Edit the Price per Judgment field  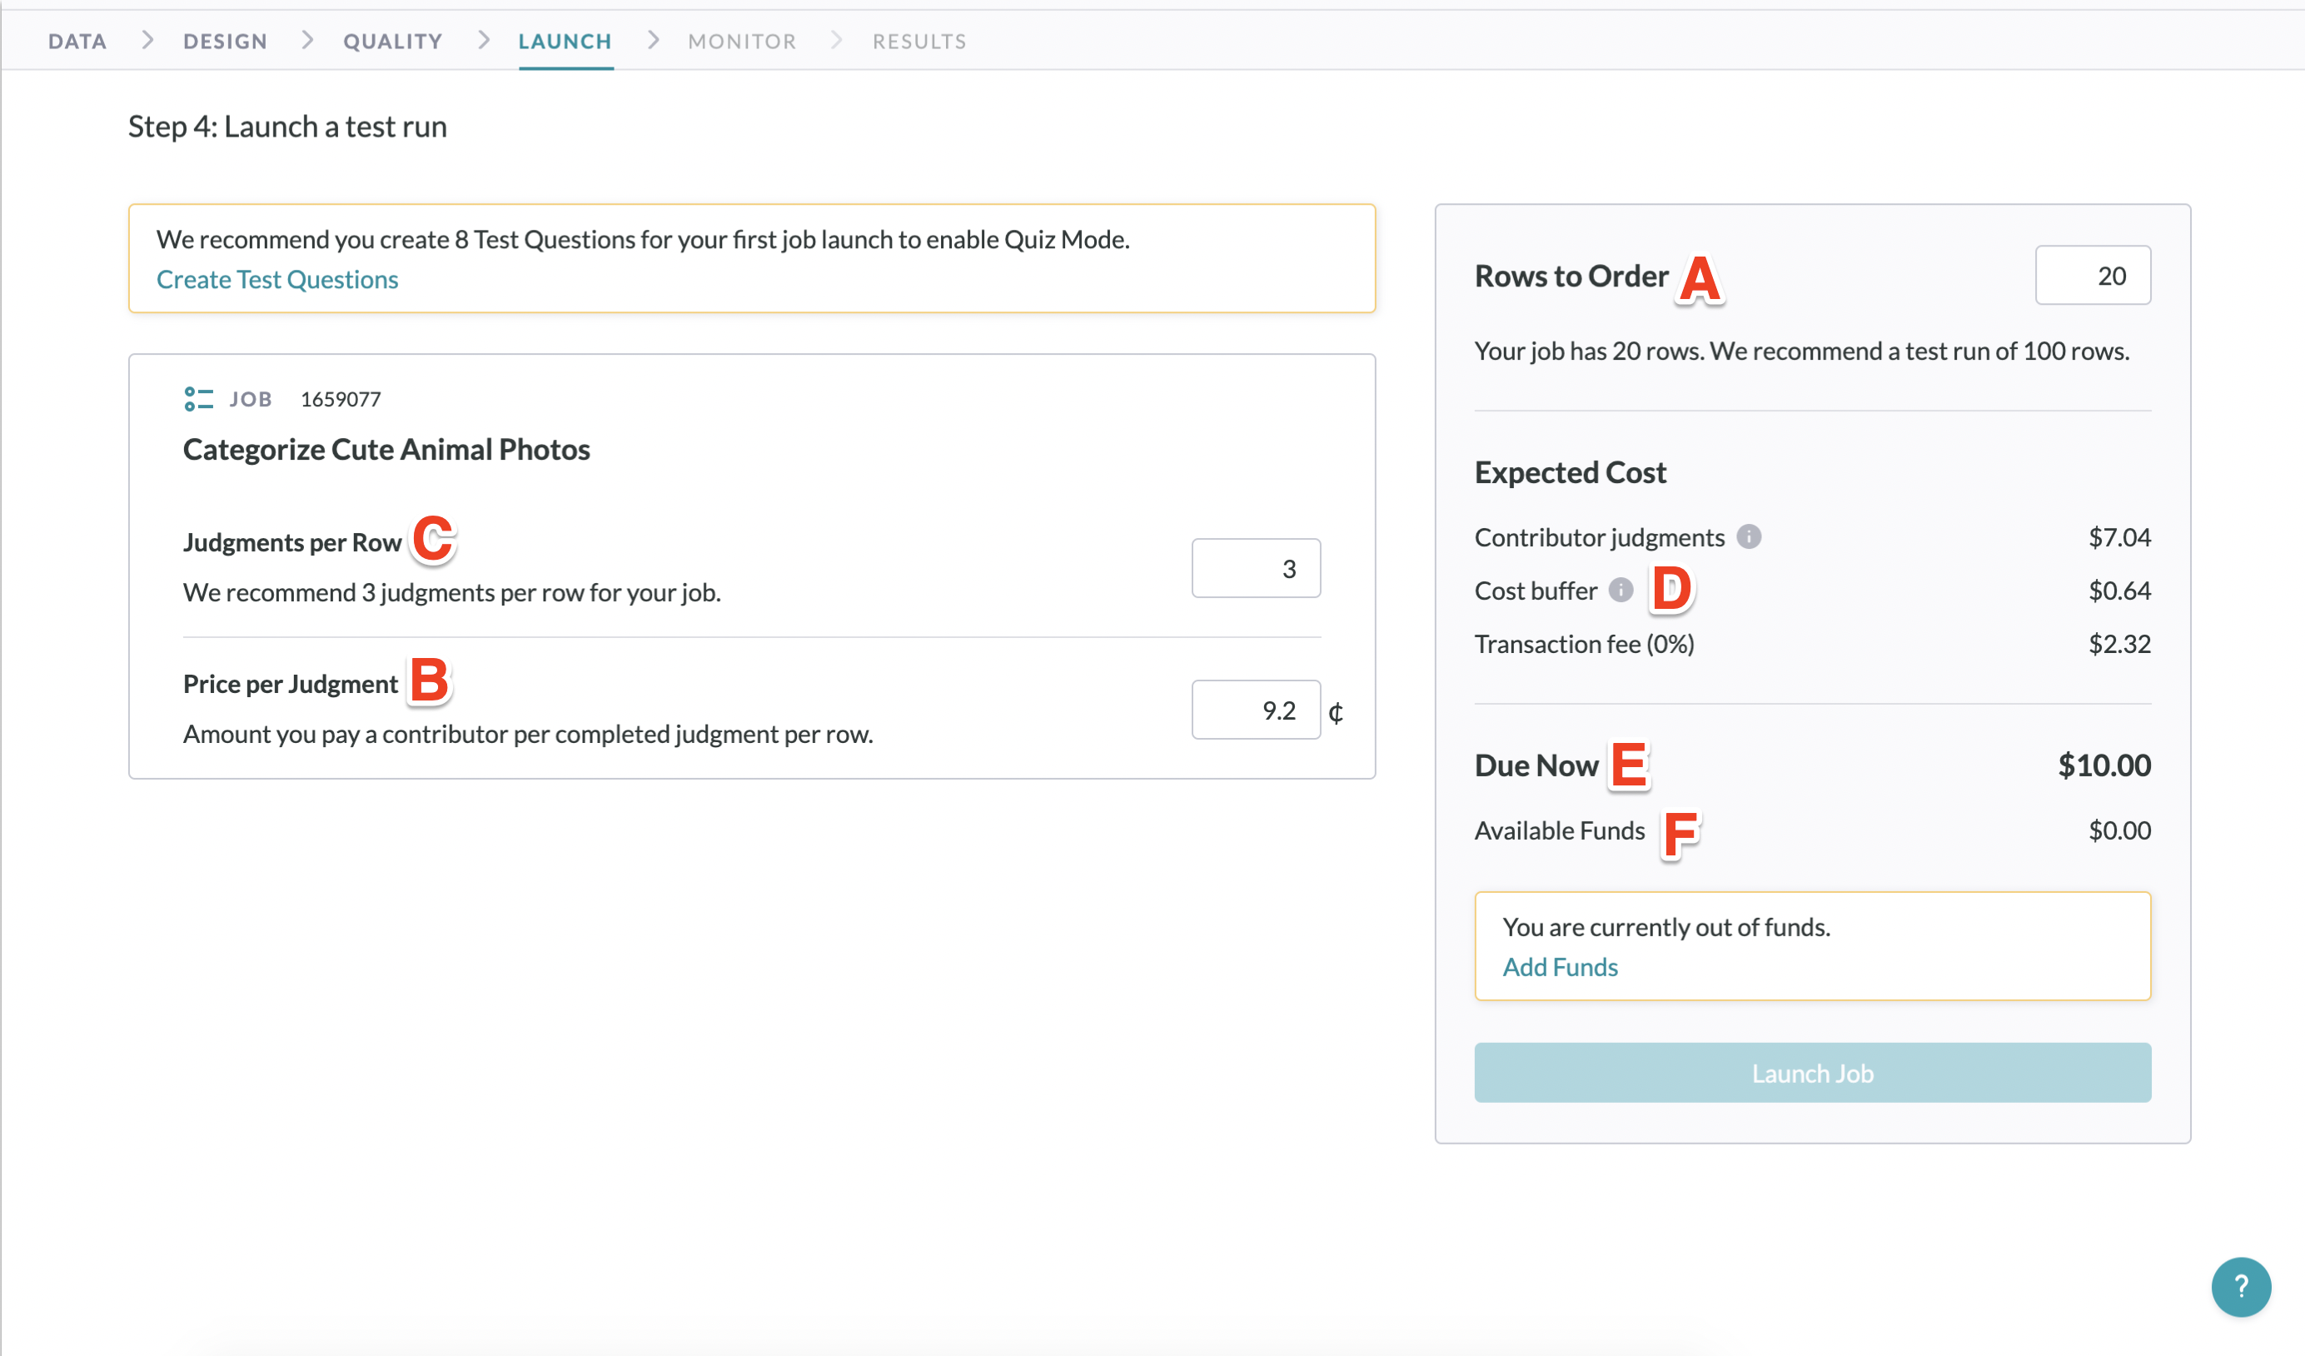tap(1255, 710)
